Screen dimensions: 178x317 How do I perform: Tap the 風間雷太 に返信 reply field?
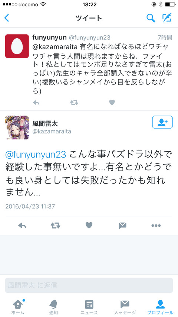[89, 285]
